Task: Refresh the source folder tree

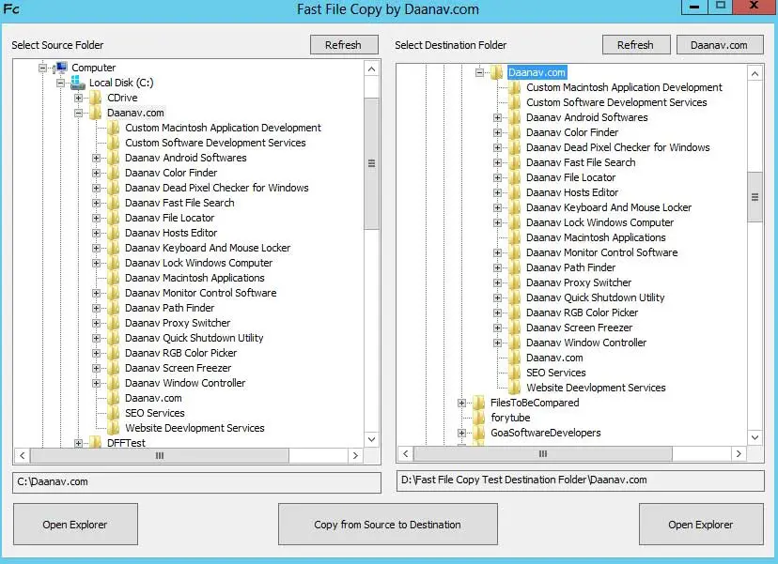Action: pyautogui.click(x=344, y=45)
